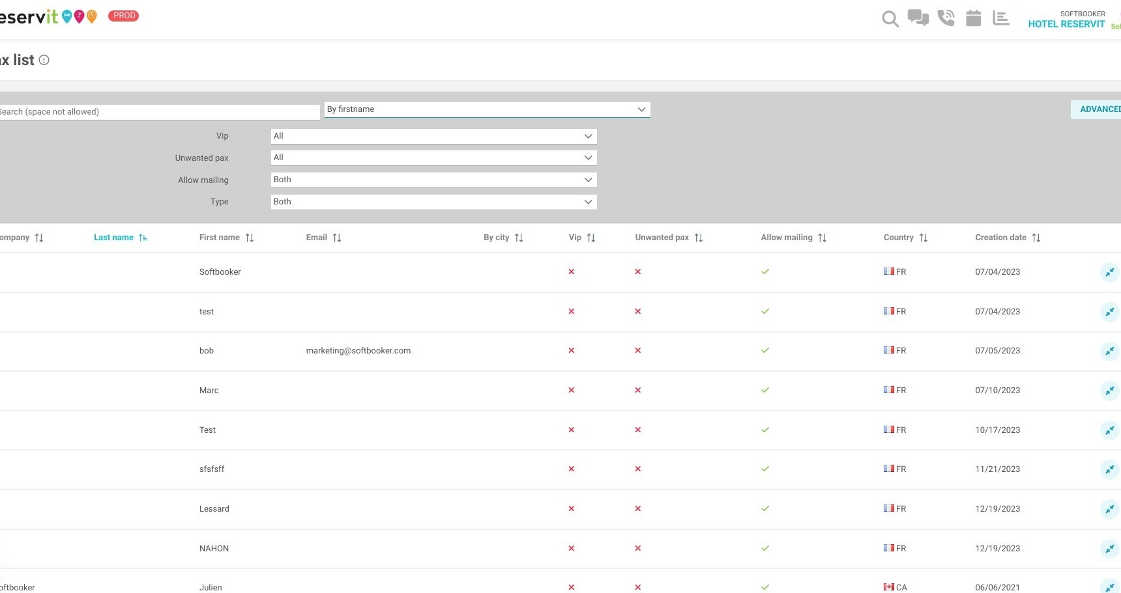The width and height of the screenshot is (1121, 593).
Task: Click the first name Softbooker cell
Action: pyautogui.click(x=220, y=272)
